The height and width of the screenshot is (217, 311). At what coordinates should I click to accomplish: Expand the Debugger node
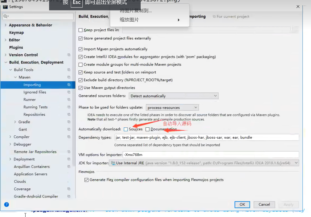[x=10, y=144]
